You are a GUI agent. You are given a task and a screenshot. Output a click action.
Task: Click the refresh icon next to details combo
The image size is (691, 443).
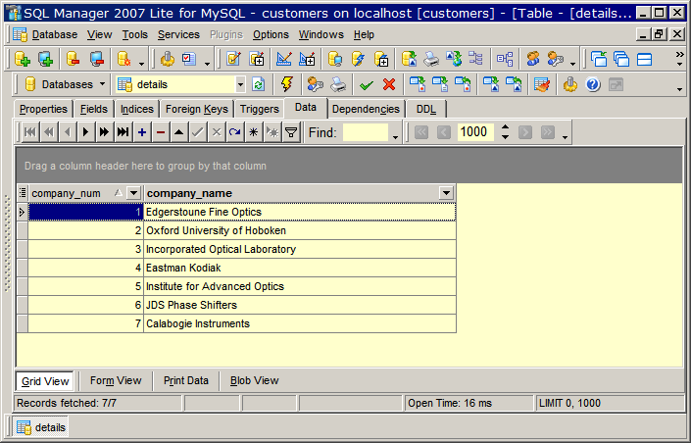pyautogui.click(x=258, y=84)
